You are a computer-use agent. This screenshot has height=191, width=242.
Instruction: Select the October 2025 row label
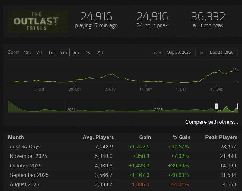coord(26,166)
